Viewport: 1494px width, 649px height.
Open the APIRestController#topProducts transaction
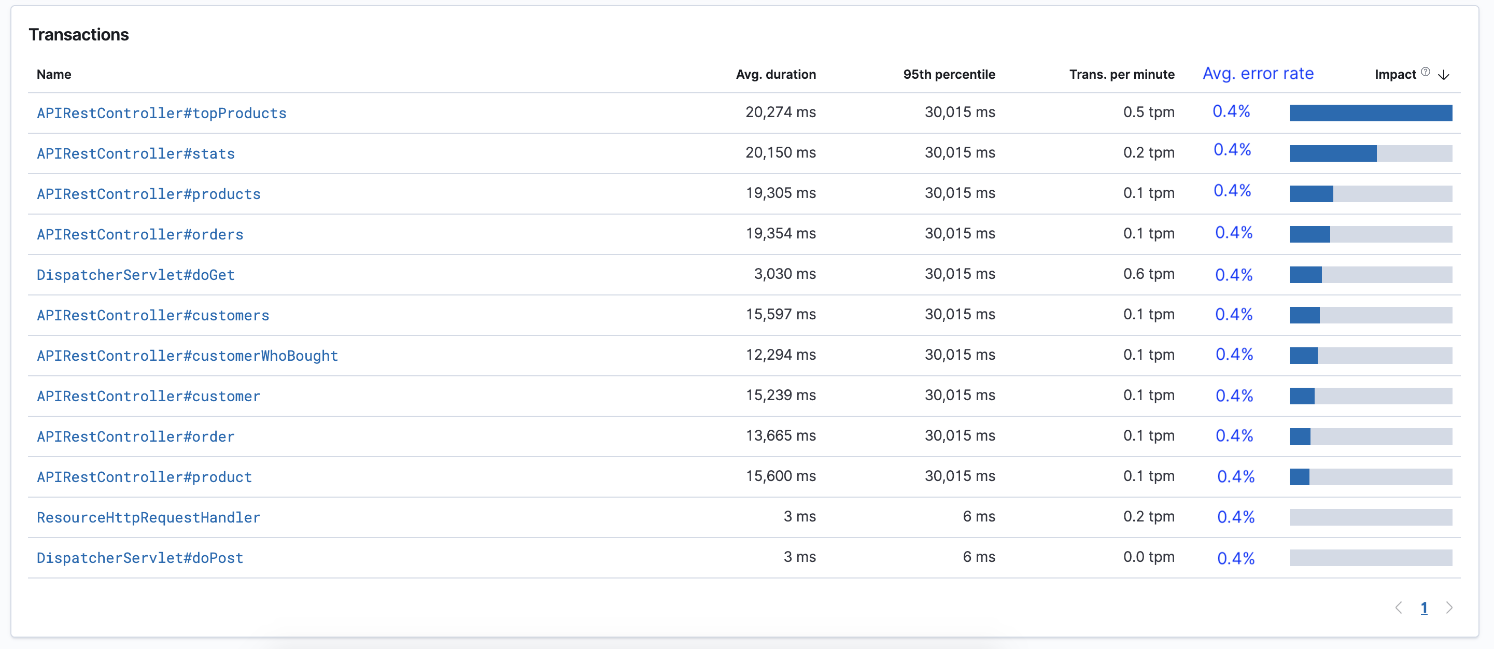(x=161, y=113)
